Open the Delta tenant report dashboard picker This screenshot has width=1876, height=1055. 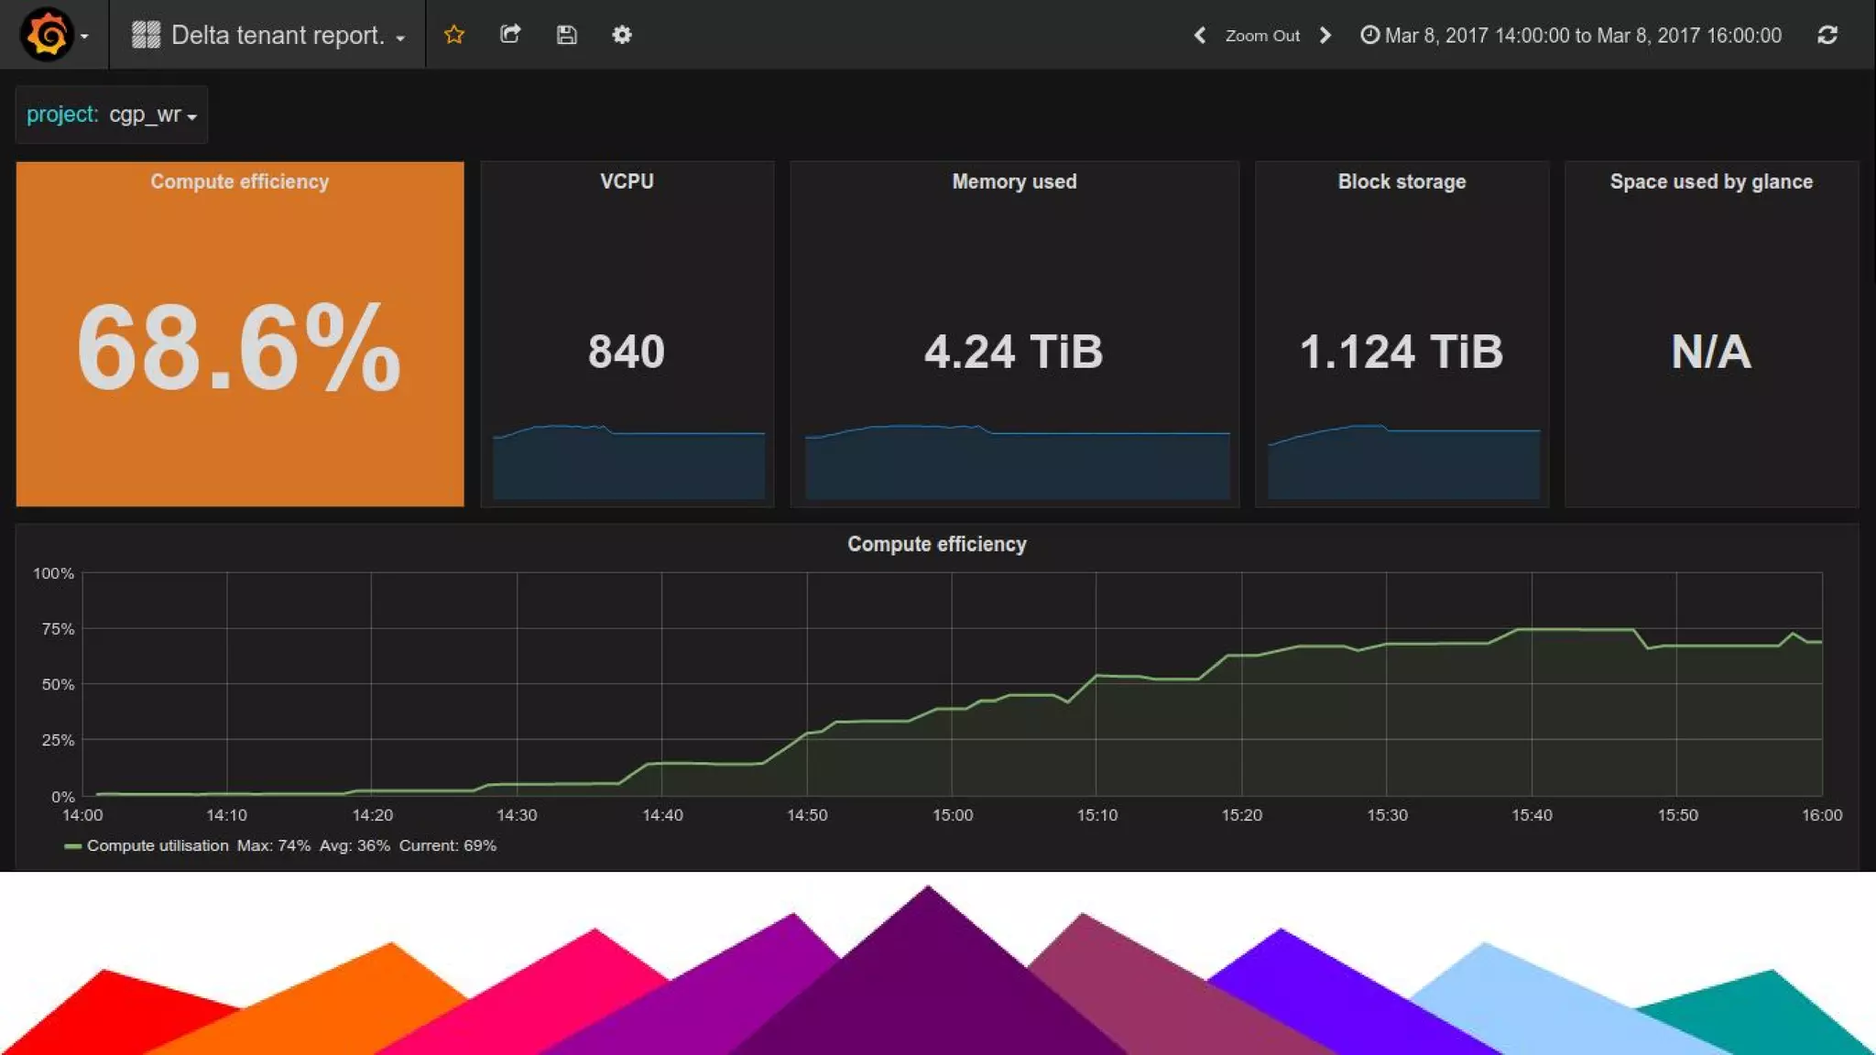267,35
